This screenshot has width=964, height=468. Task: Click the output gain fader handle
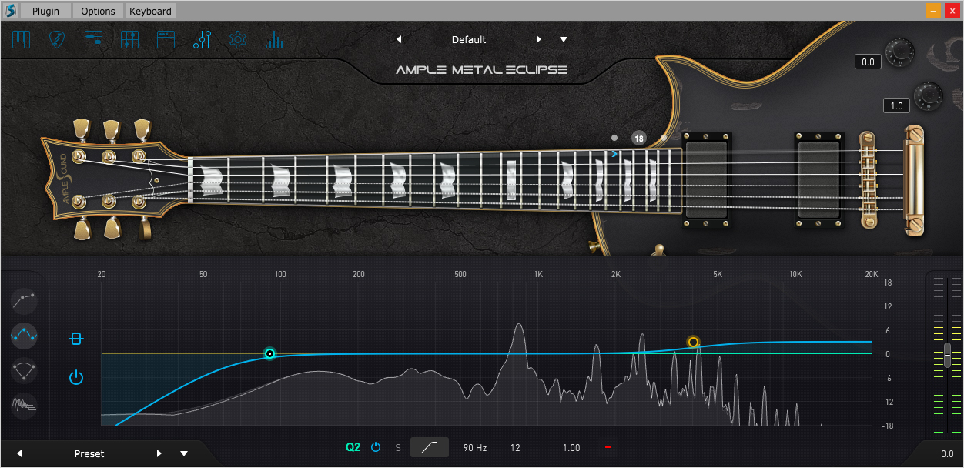(x=947, y=355)
